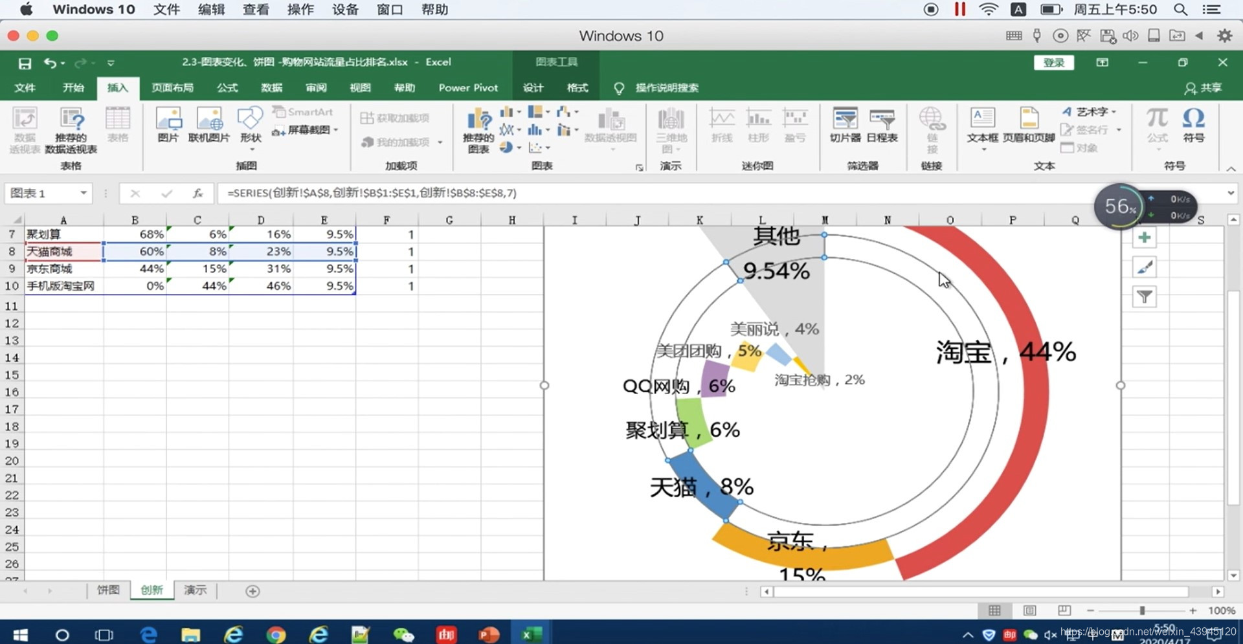
Task: Open Google Chrome from the taskbar
Action: pyautogui.click(x=276, y=634)
